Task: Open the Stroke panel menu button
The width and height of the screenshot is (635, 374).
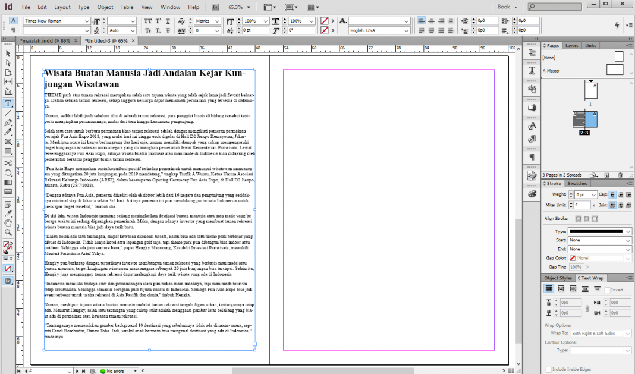Action: pyautogui.click(x=630, y=184)
